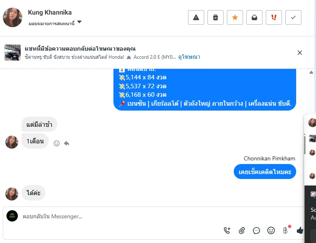Click the red exclamation priority icon
The width and height of the screenshot is (316, 243).
click(274, 17)
